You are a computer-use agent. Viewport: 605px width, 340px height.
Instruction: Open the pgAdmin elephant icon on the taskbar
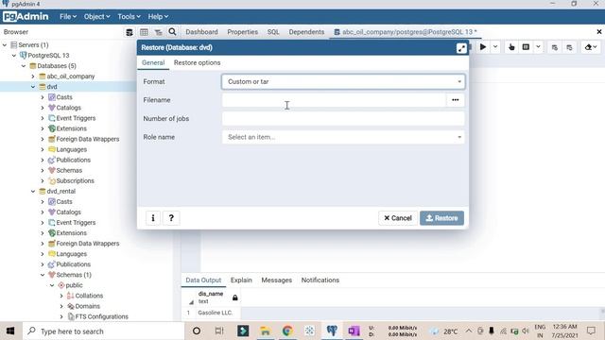[x=332, y=331]
